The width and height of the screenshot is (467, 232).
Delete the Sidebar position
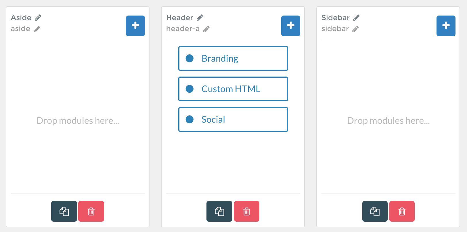[x=402, y=211]
